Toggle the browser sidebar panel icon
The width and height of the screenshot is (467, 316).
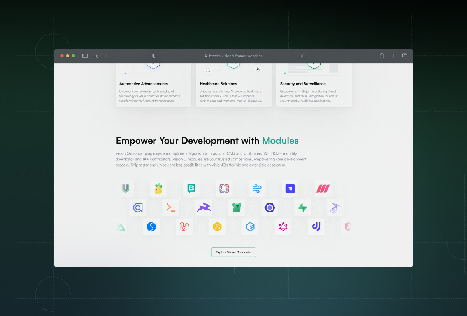click(x=85, y=56)
